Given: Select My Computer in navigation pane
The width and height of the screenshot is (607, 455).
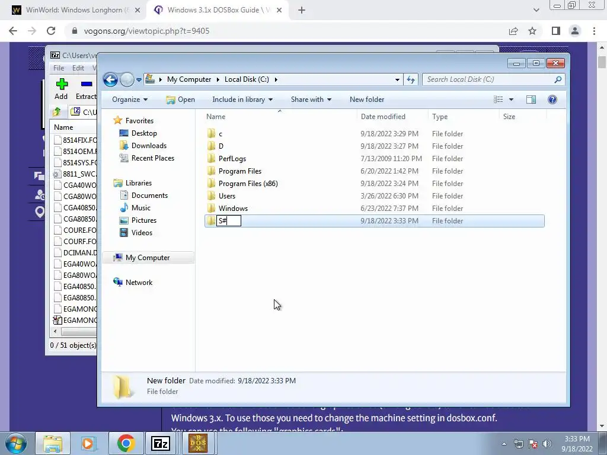Looking at the screenshot, I should [148, 258].
